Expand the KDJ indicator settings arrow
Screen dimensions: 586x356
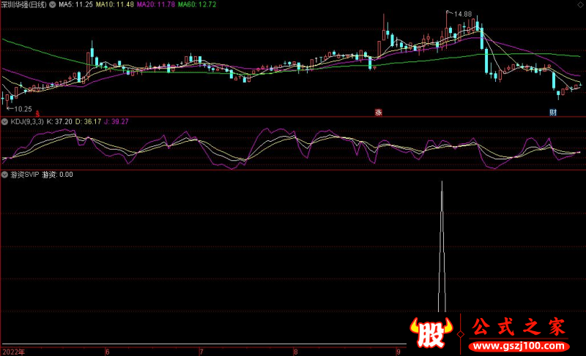point(4,121)
